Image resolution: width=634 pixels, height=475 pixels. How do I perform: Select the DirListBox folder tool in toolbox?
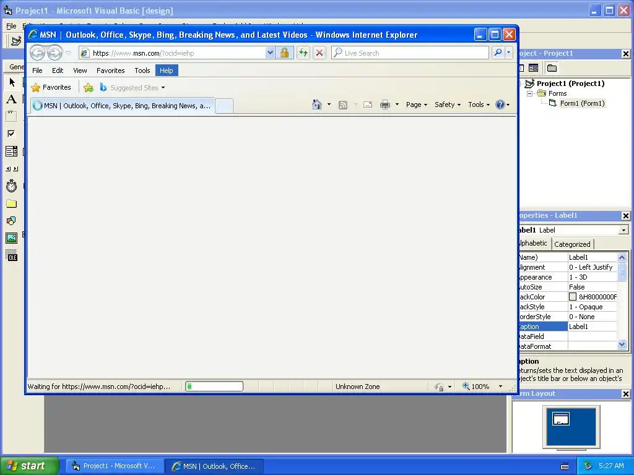click(12, 203)
